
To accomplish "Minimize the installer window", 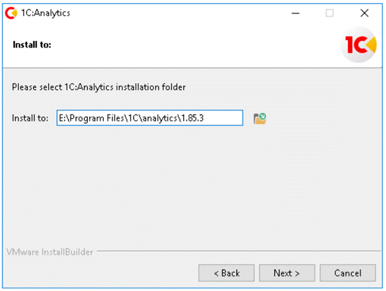I will (294, 13).
